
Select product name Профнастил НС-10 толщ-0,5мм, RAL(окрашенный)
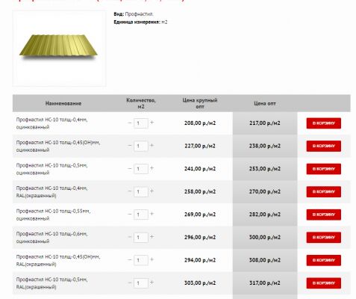point(51,283)
